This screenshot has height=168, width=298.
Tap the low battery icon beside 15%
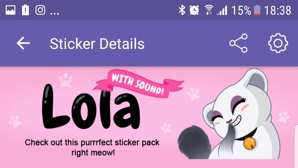point(257,10)
